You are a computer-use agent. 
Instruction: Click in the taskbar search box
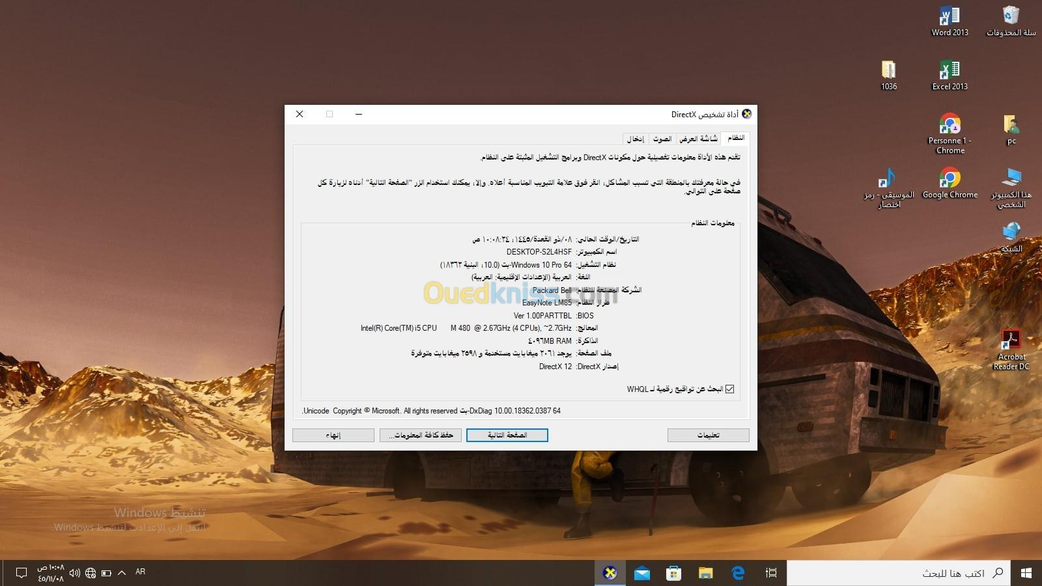[899, 573]
